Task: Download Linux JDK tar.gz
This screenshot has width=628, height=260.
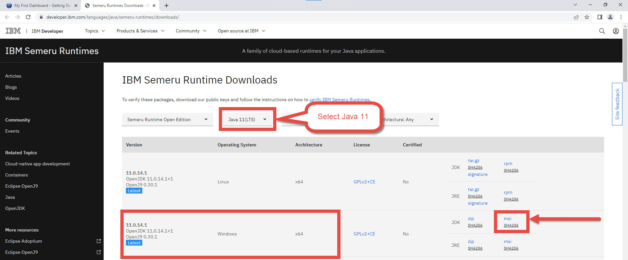Action: (473, 161)
